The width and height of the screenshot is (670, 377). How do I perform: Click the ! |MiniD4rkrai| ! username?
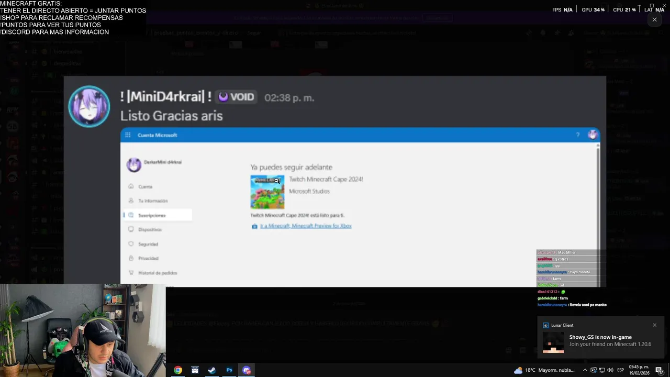tap(165, 97)
